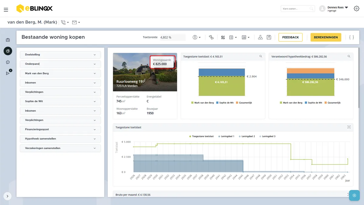Click the download icon in the toolbar

(260, 37)
